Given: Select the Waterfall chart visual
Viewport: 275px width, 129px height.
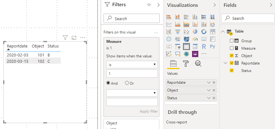Looking at the screenshot, I should point(169,32).
